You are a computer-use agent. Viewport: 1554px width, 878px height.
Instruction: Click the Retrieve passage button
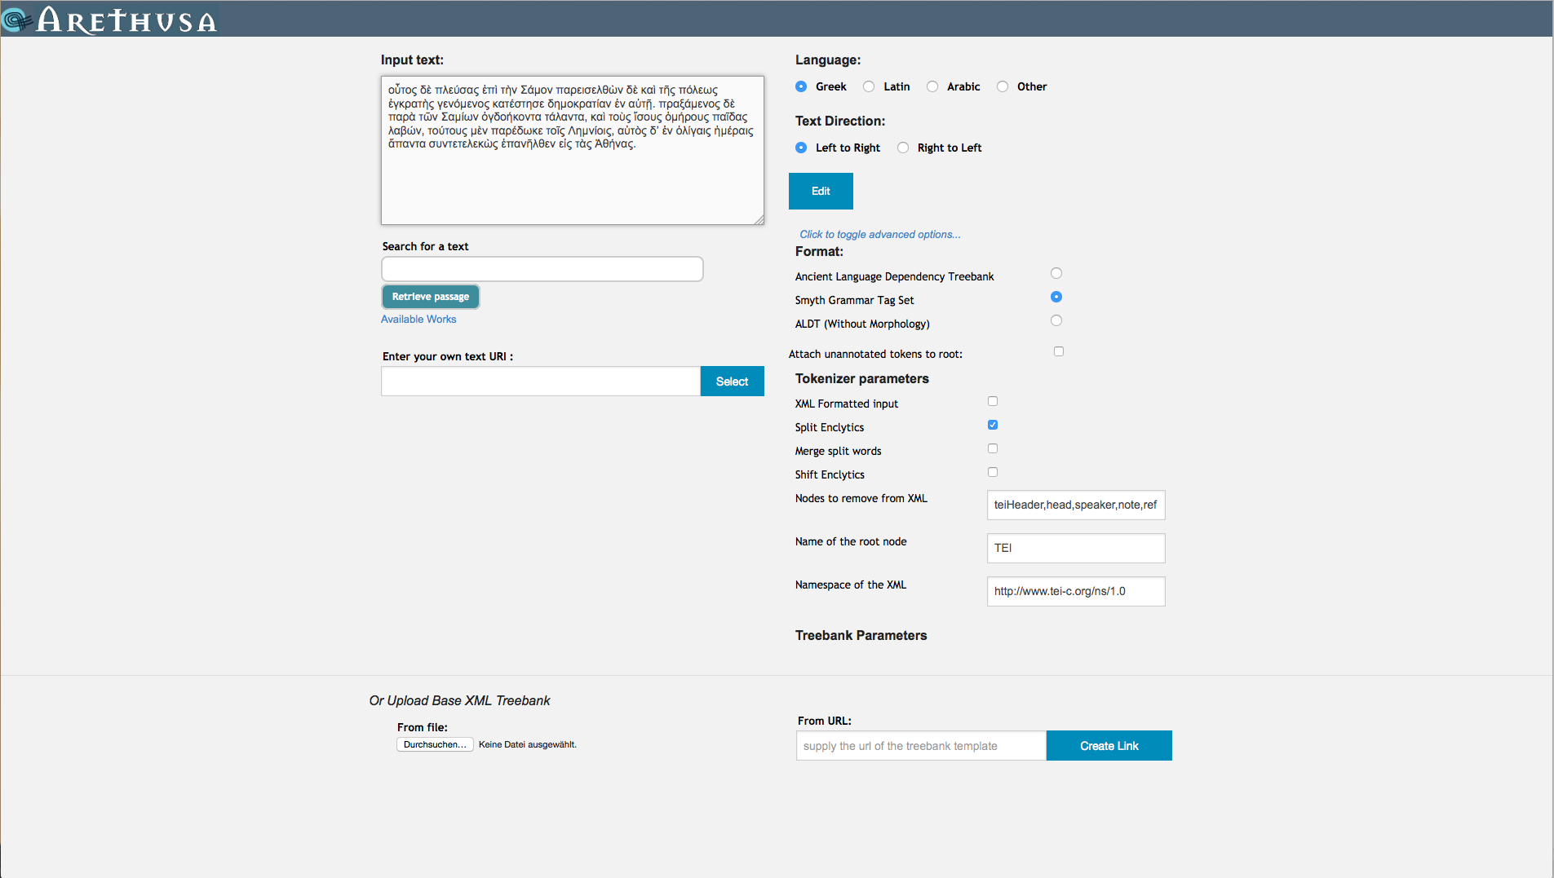pos(430,297)
